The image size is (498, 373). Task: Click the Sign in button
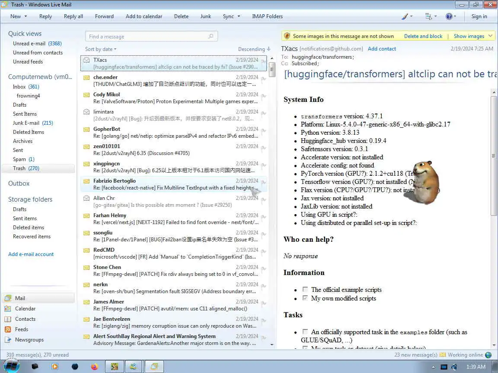tap(479, 16)
